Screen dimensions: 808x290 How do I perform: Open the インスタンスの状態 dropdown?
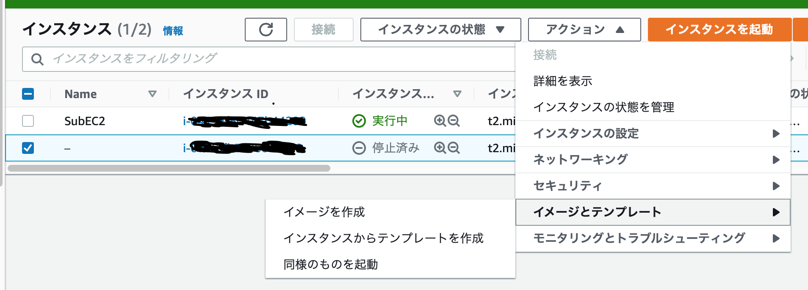(440, 30)
